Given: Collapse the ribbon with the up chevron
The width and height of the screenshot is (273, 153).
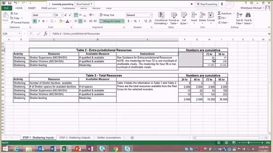Looking at the screenshot, I should (269, 27).
